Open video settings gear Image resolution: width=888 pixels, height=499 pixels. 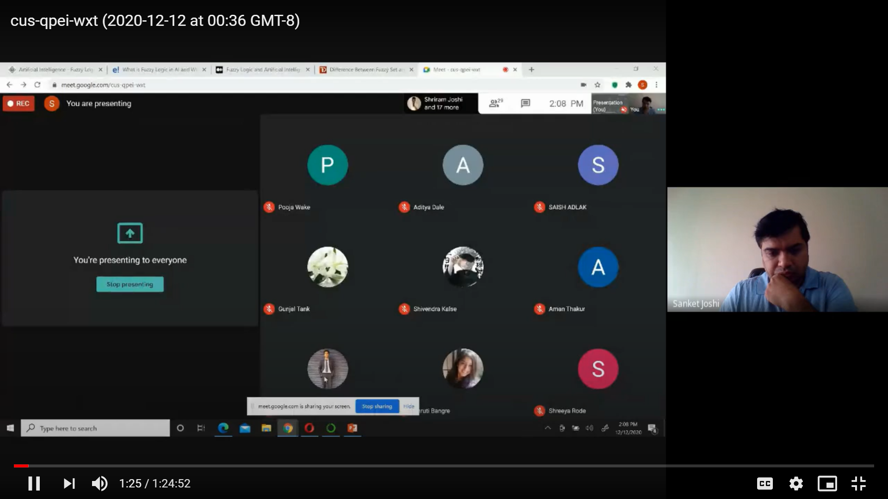coord(796,483)
